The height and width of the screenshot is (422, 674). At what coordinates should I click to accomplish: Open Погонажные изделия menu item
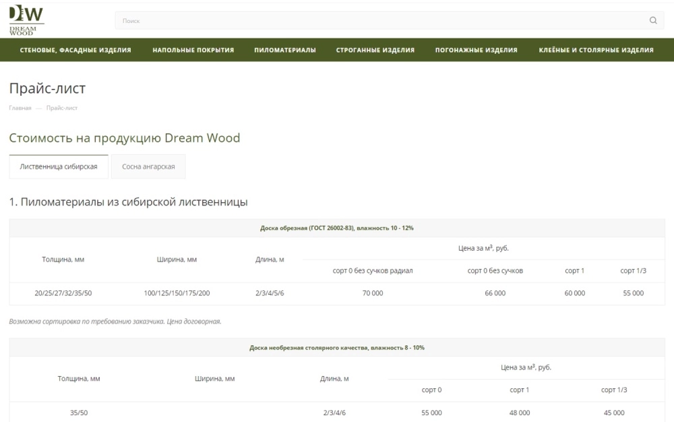pos(477,50)
